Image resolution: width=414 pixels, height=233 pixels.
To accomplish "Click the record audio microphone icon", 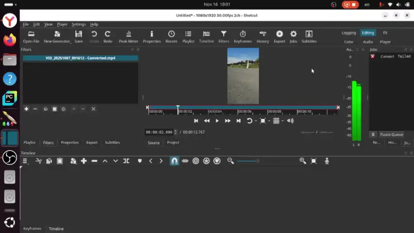I will (x=327, y=161).
